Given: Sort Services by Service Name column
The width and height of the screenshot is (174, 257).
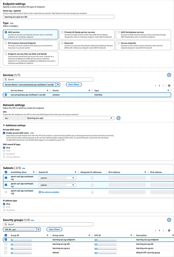Looking at the screenshot, I should (48, 91).
